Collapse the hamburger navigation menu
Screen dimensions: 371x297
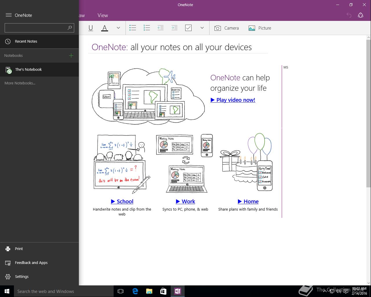tap(8, 15)
